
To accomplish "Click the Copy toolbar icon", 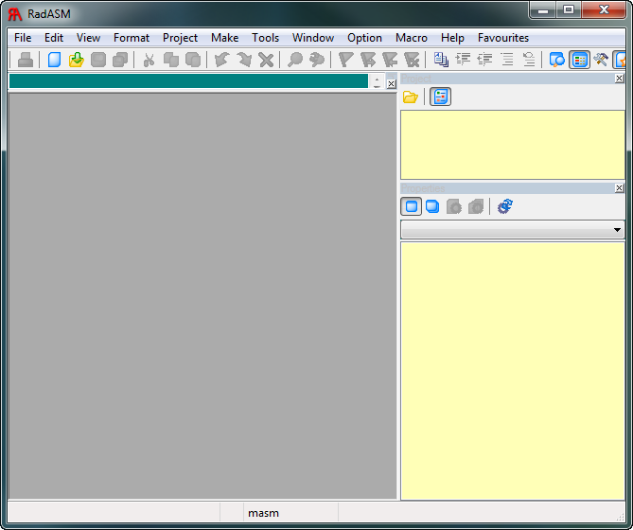I will pos(171,60).
